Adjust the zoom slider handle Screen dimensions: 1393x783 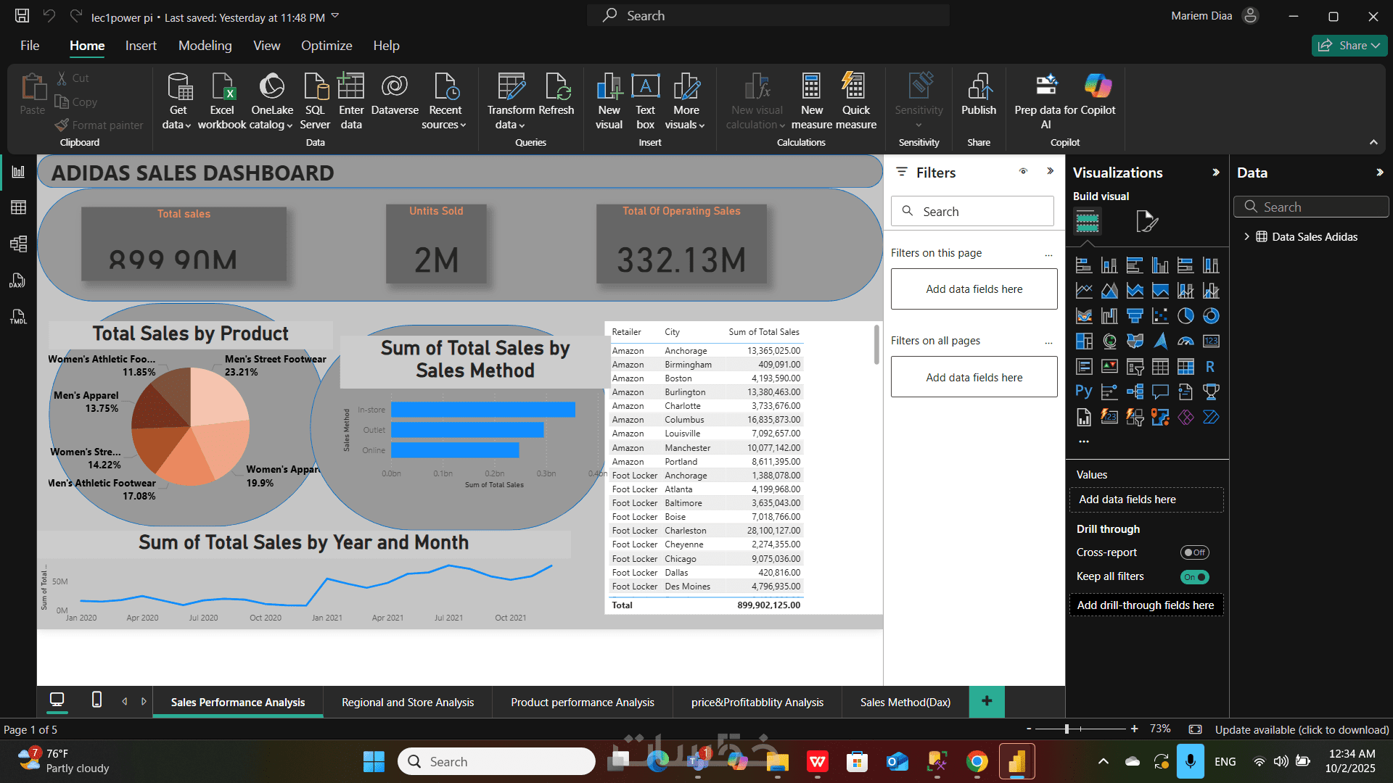point(1067,729)
